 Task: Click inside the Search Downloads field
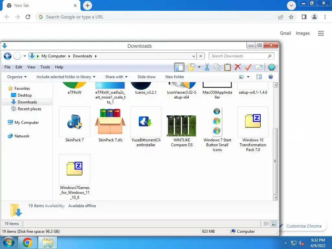pyautogui.click(x=241, y=56)
